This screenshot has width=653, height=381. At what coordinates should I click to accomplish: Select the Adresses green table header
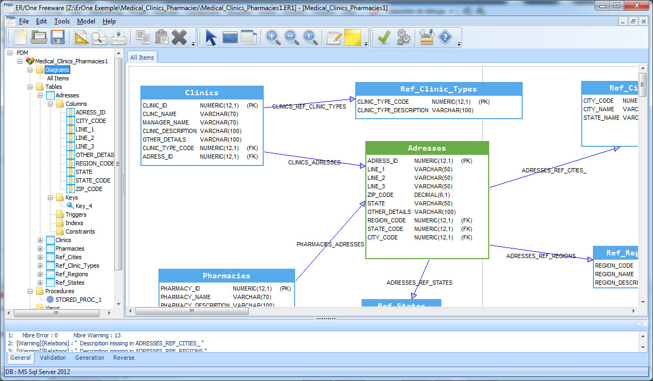(427, 148)
